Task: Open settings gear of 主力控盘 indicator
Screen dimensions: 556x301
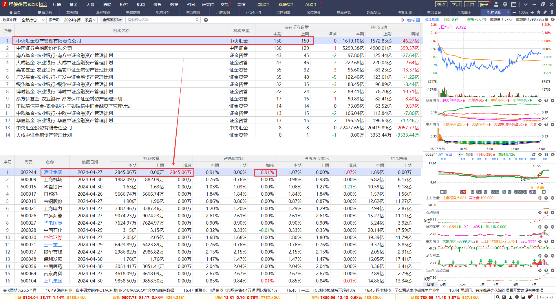Action: 540,198
